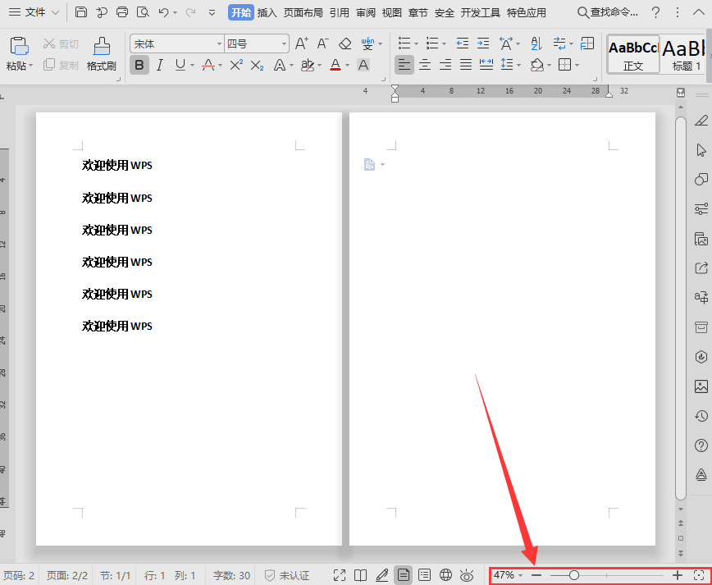Screen dimensions: 712x585
Task: Click the Paste clipboard icon
Action: click(x=19, y=46)
